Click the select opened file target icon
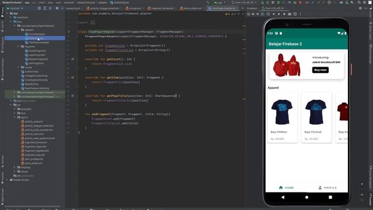This screenshot has height=210, width=373. (x=39, y=8)
